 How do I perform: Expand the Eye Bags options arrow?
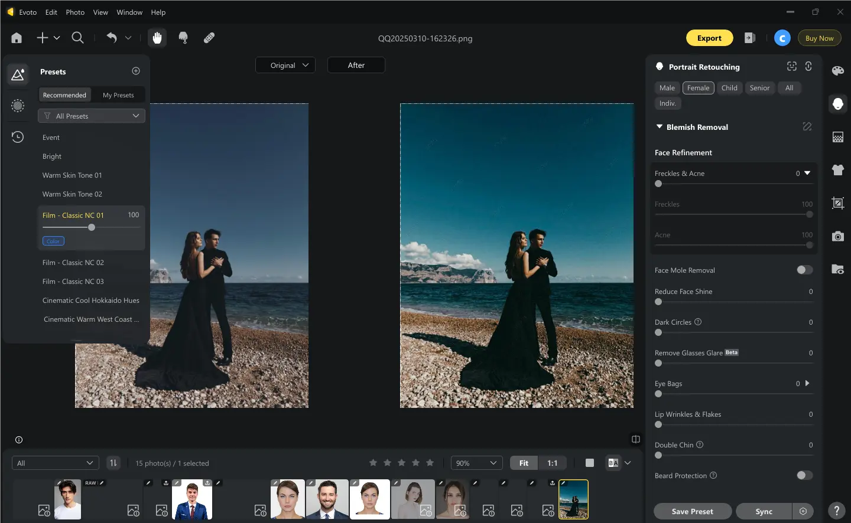coord(807,383)
